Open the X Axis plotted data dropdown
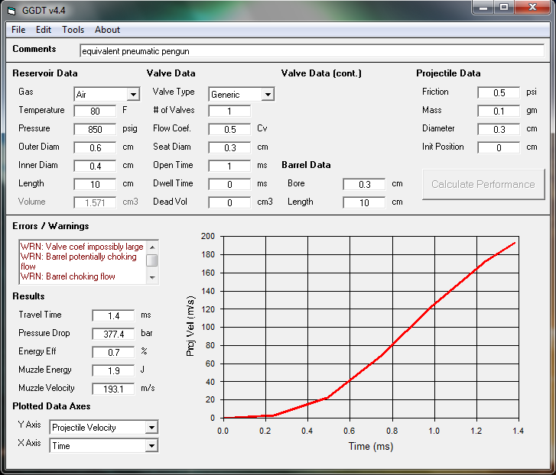The image size is (556, 475). click(151, 446)
